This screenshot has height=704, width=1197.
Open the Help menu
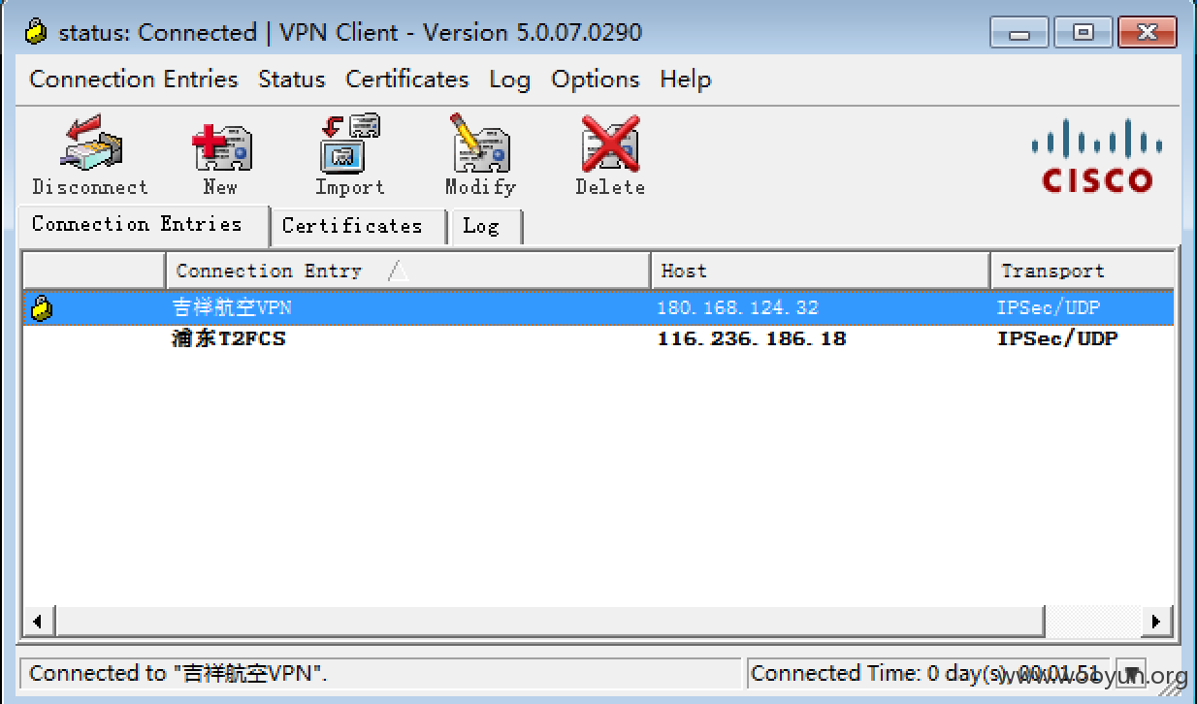coord(686,80)
